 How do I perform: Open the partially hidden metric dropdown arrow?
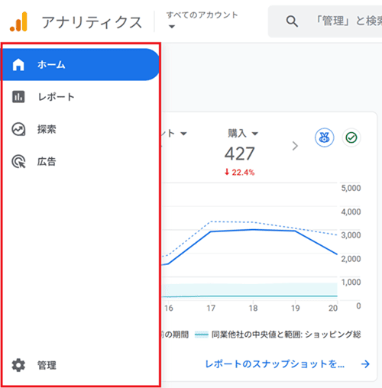click(x=183, y=134)
